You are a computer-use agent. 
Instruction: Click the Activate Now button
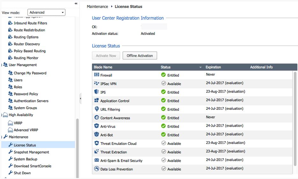[x=106, y=56]
